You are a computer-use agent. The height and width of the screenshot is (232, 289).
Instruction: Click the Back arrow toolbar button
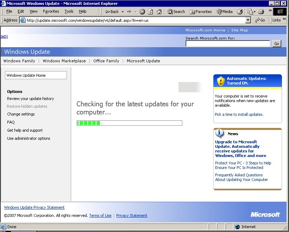click(112, 12)
